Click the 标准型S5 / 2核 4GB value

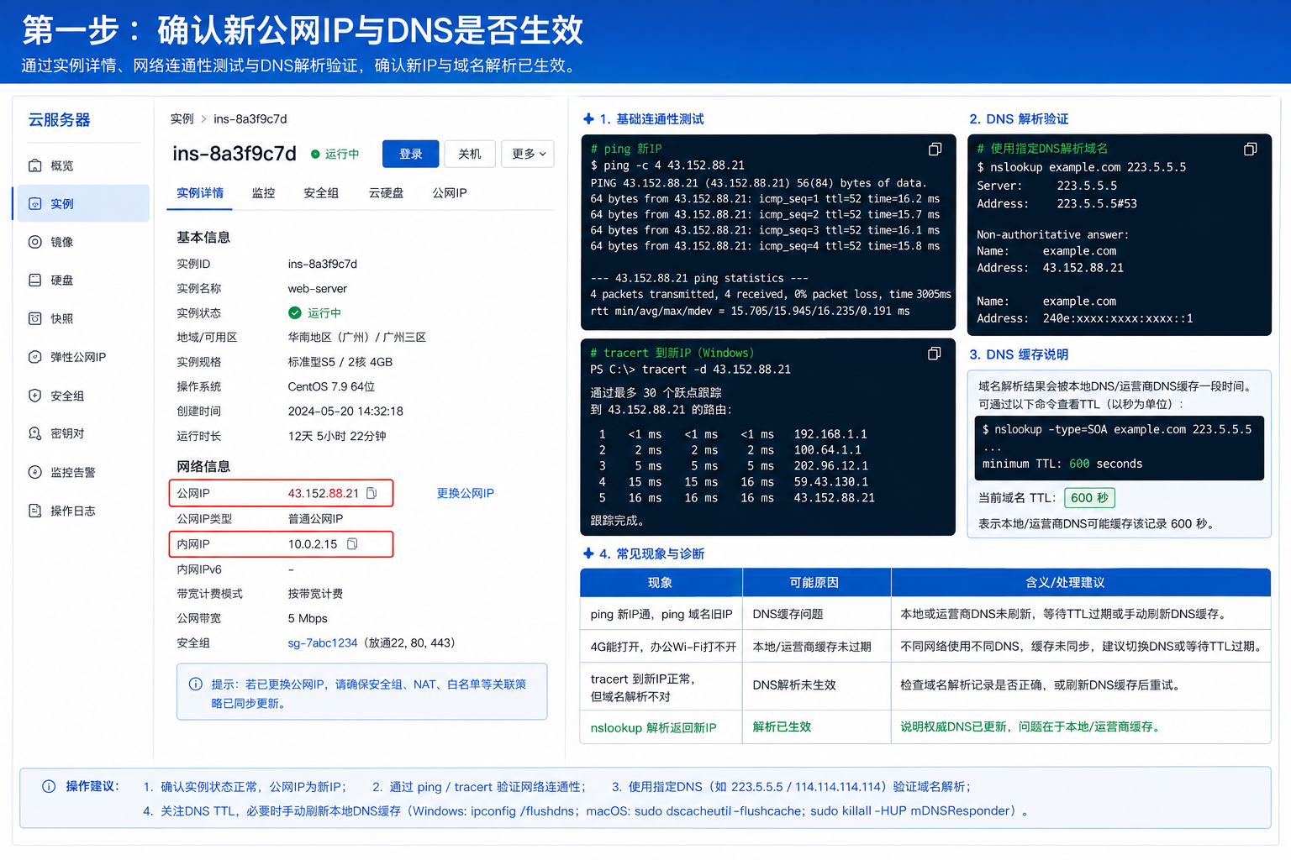point(340,362)
